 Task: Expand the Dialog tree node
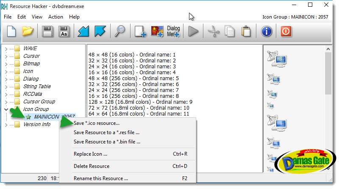6,79
